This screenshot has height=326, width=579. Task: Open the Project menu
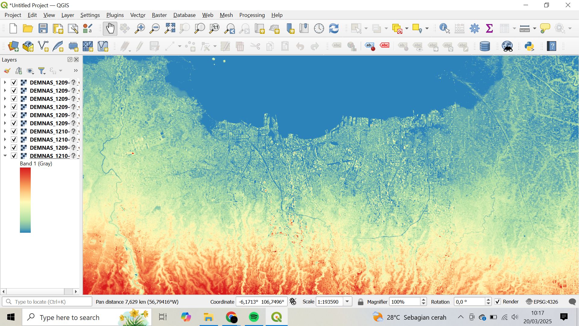click(13, 15)
